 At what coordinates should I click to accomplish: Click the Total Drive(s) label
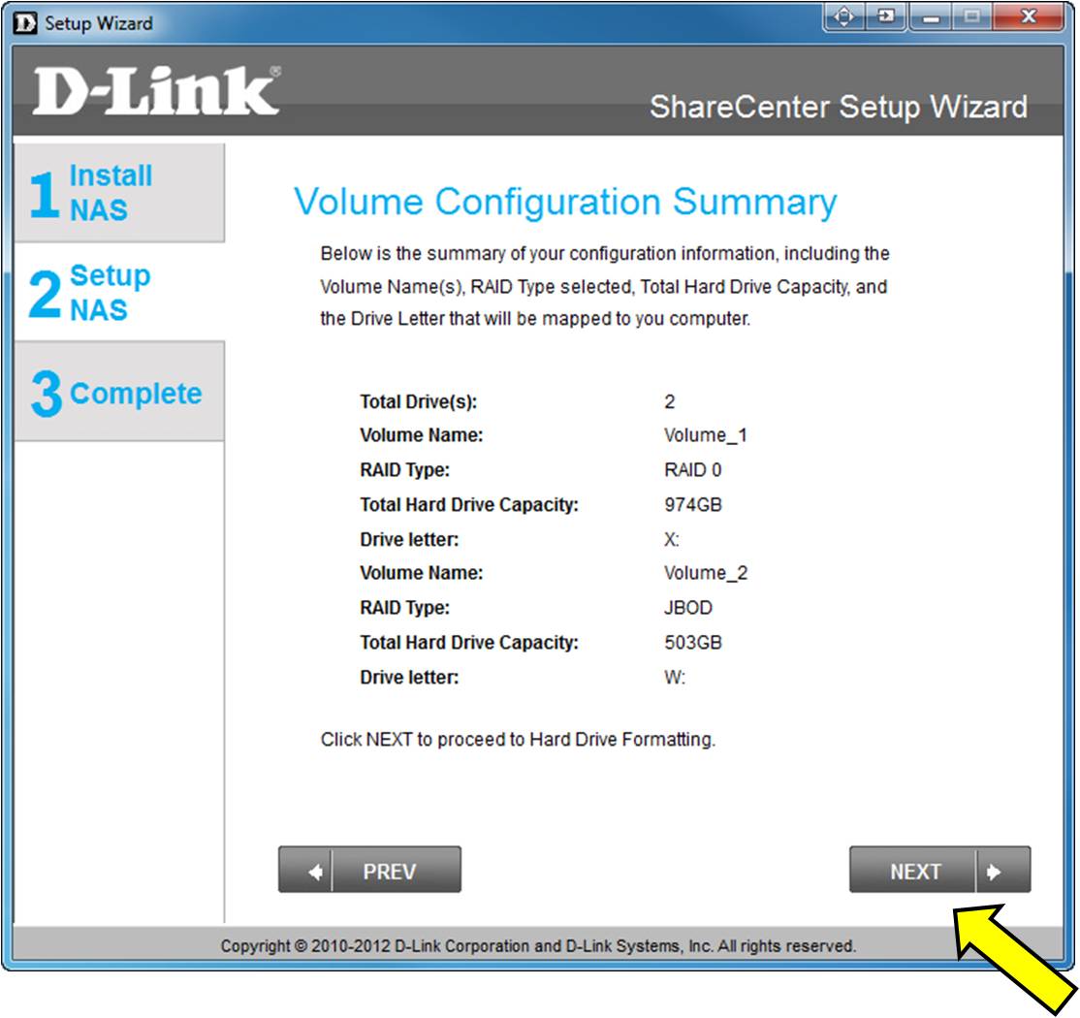click(x=418, y=401)
